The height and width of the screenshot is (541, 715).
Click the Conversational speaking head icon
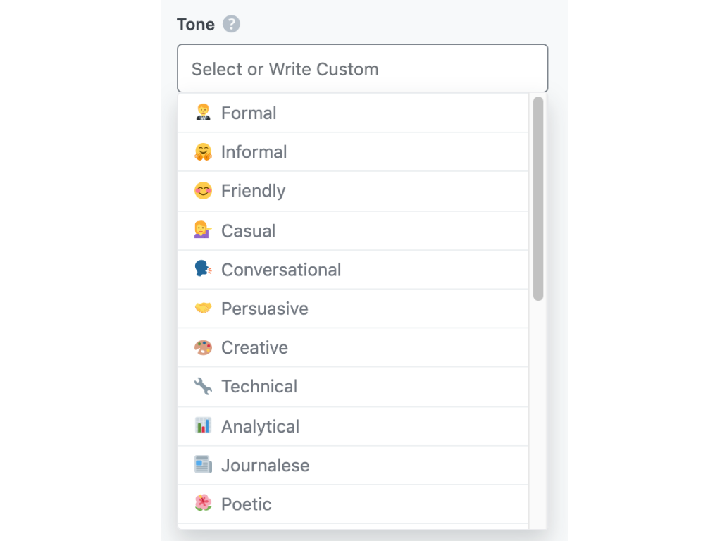pyautogui.click(x=203, y=270)
